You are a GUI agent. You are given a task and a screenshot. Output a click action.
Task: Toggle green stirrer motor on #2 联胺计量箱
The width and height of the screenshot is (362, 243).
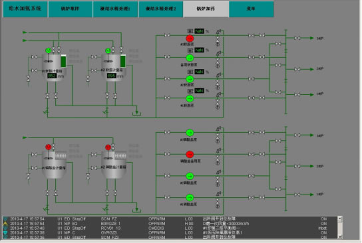pyautogui.click(x=108, y=50)
